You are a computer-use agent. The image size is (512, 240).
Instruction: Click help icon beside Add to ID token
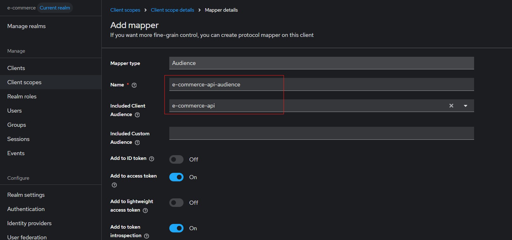tap(152, 159)
